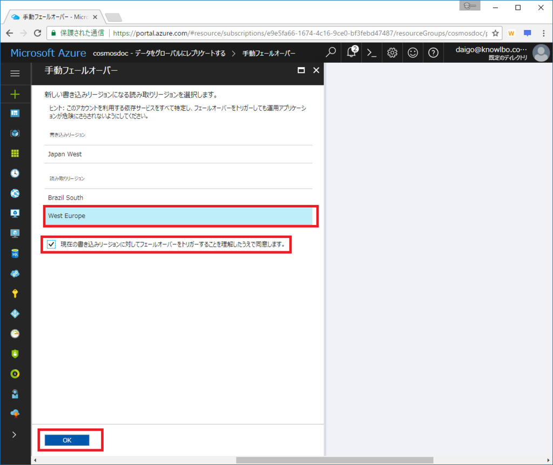This screenshot has width=553, height=465.
Task: Click the IME indicator in title bar
Action: click(470, 6)
